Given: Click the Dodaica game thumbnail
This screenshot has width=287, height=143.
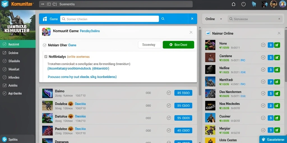Looking at the screenshot, I should [47, 106].
